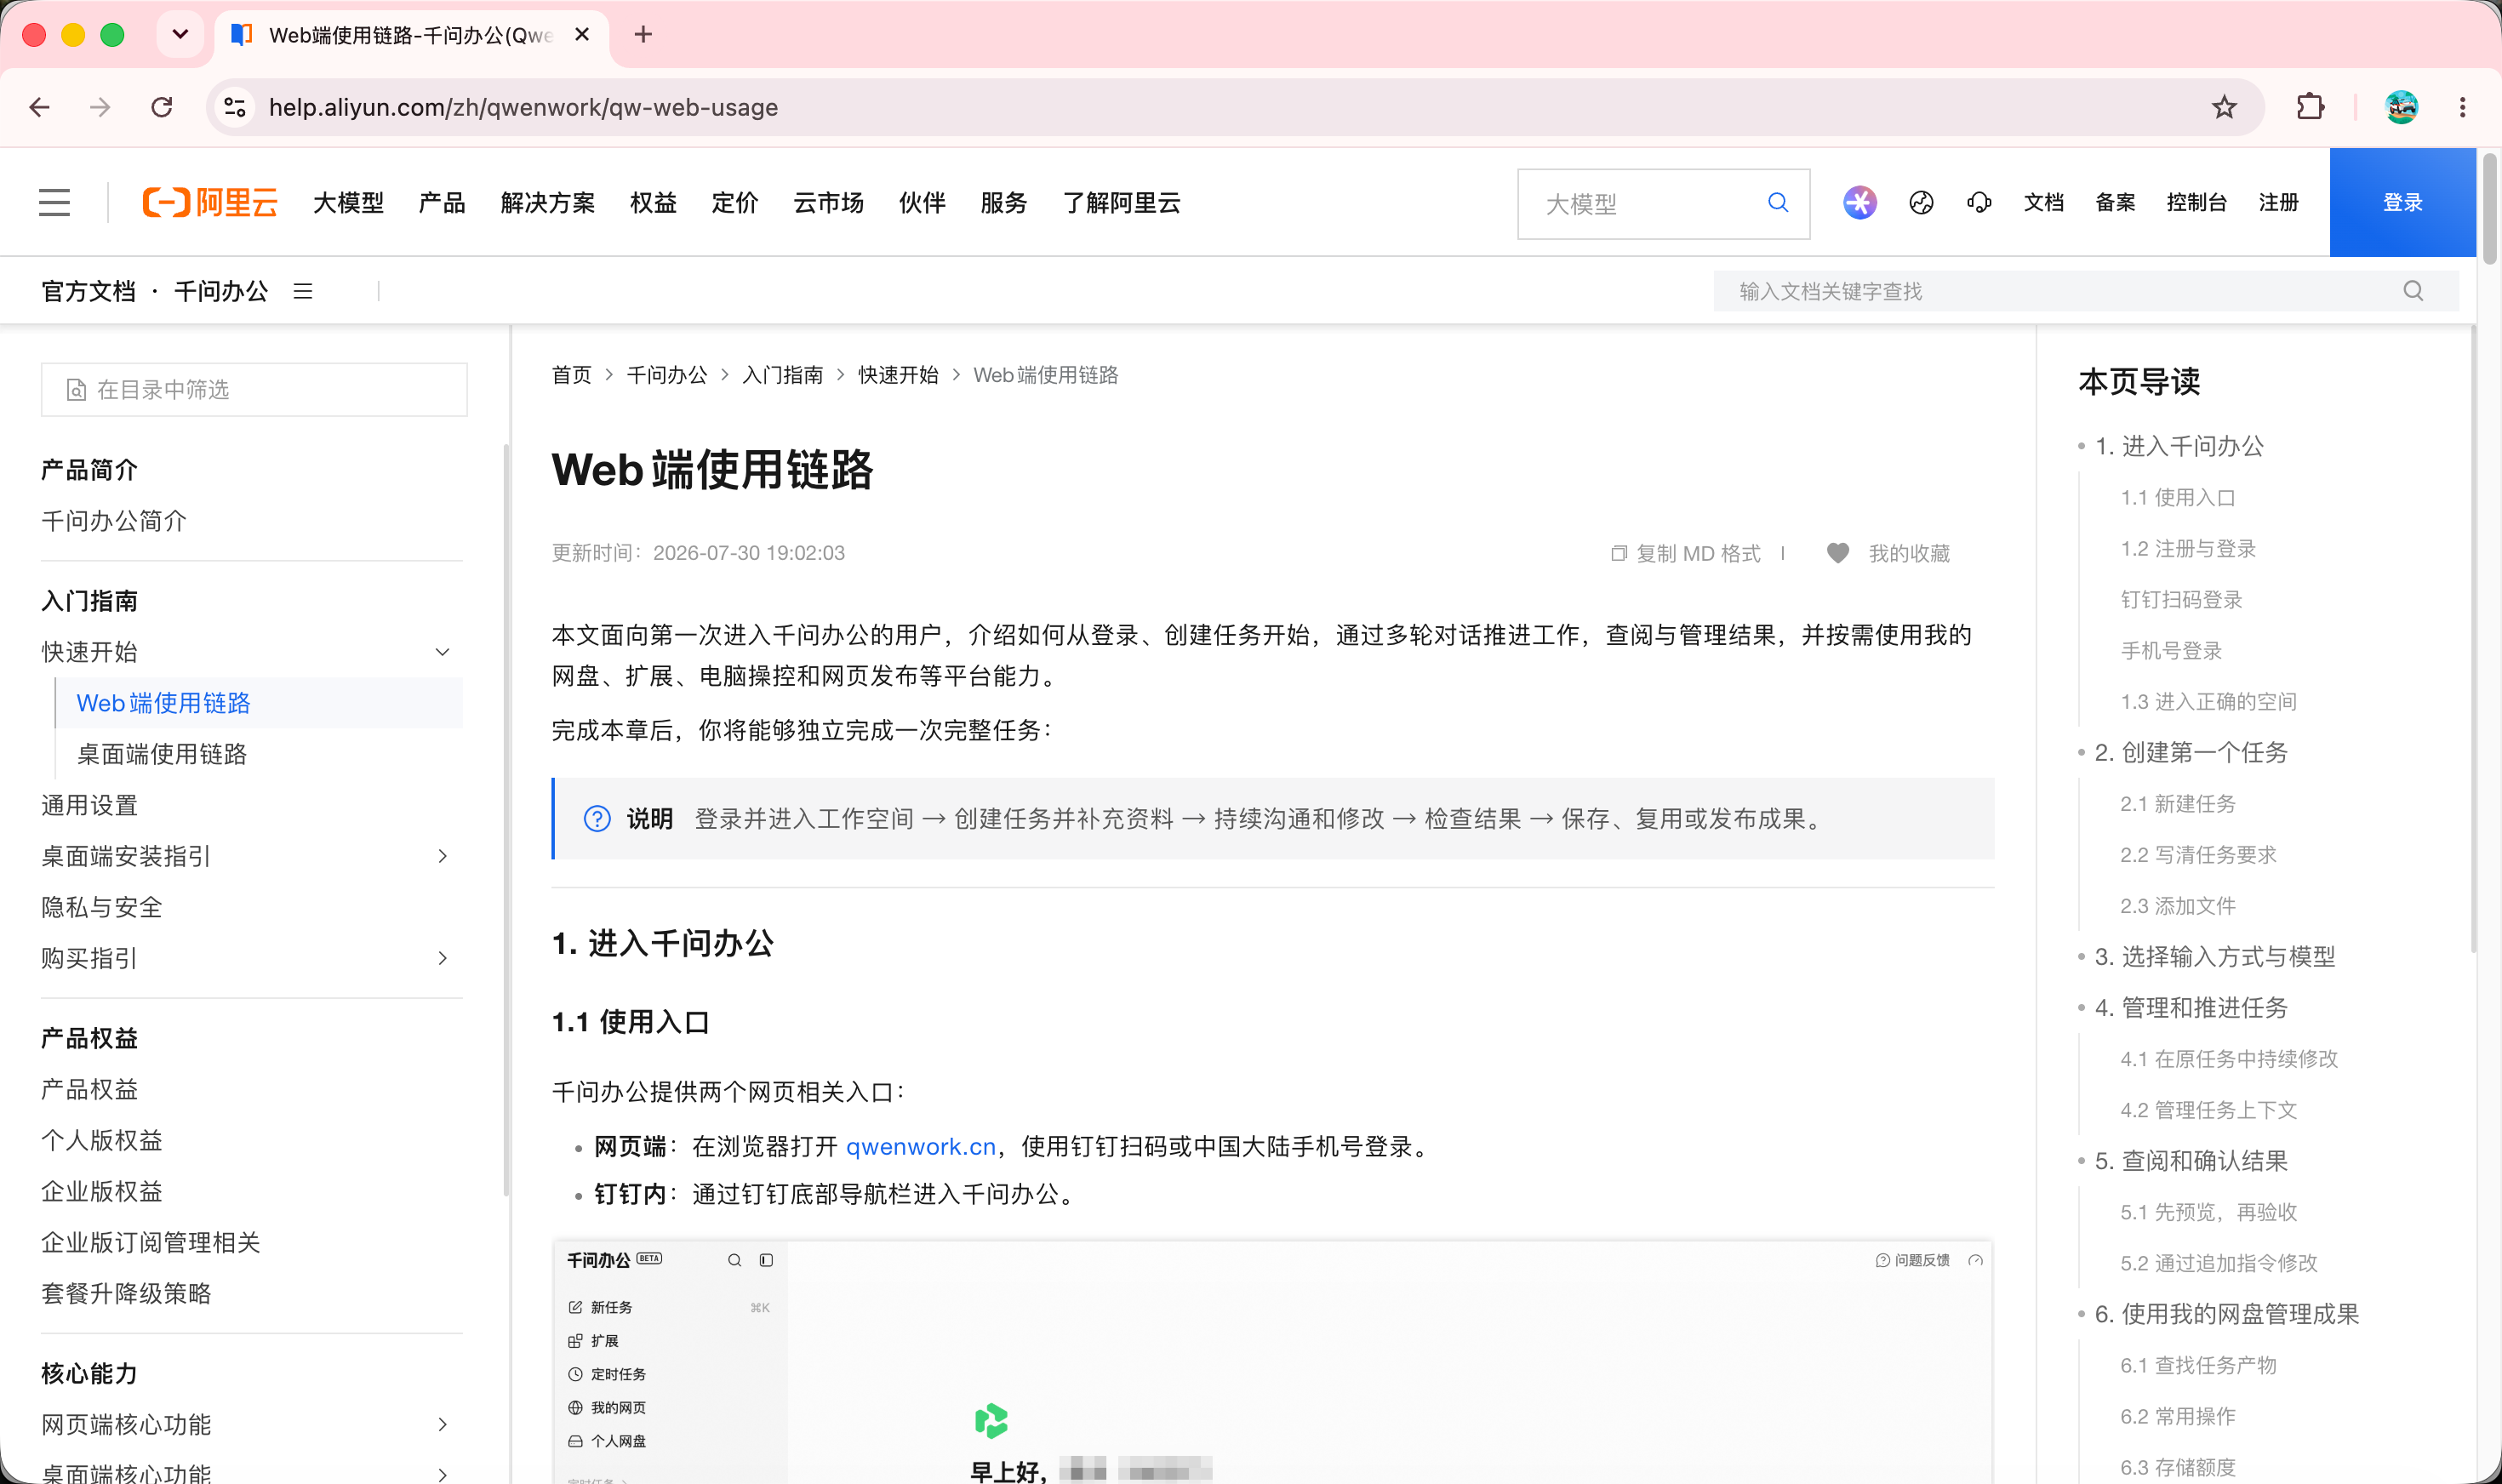This screenshot has height=1484, width=2502.
Task: Jump to 5.1 先预览，再验收 in 本页导读
Action: point(2208,1212)
